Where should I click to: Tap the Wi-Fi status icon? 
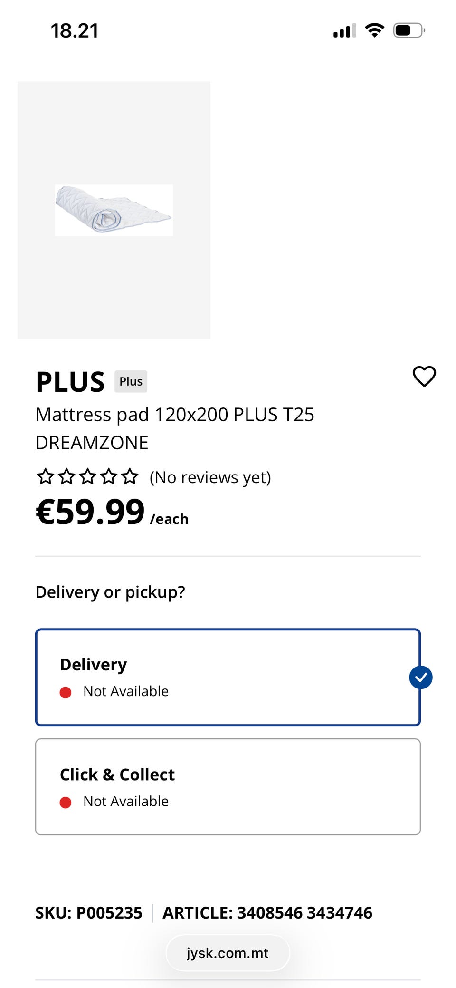tap(374, 30)
